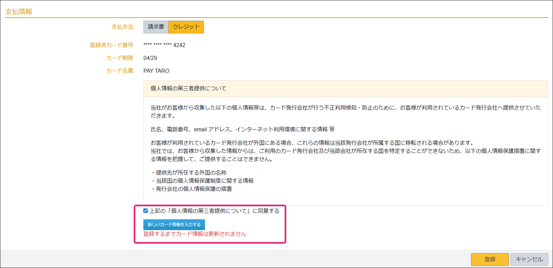553x268 pixels.
Task: Click the キャンセル button
Action: pyautogui.click(x=529, y=259)
